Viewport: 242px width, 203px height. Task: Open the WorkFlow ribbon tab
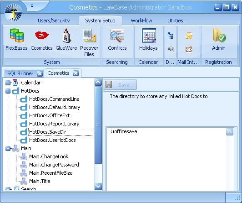point(141,21)
